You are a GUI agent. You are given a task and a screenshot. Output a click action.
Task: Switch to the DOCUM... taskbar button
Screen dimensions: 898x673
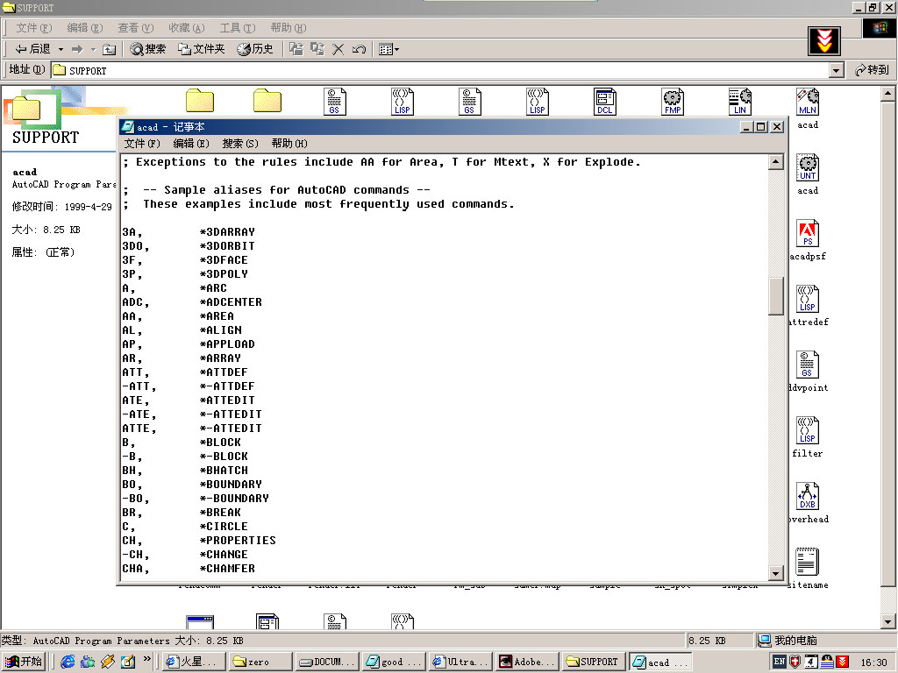(x=328, y=662)
